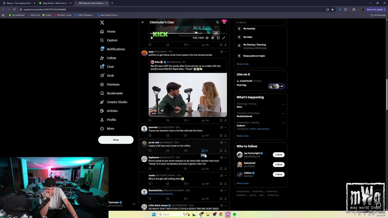Open community search magnifier icon in header
388x218 pixels.
217,22
